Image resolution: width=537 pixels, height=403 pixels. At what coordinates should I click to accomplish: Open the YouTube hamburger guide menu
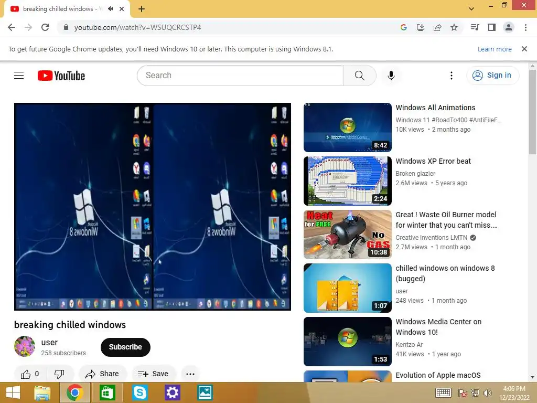coord(19,76)
